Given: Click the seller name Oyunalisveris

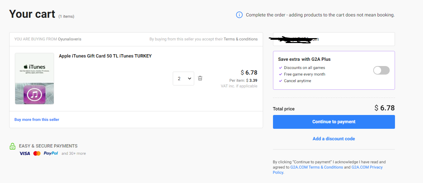Looking at the screenshot, I should click(70, 39).
